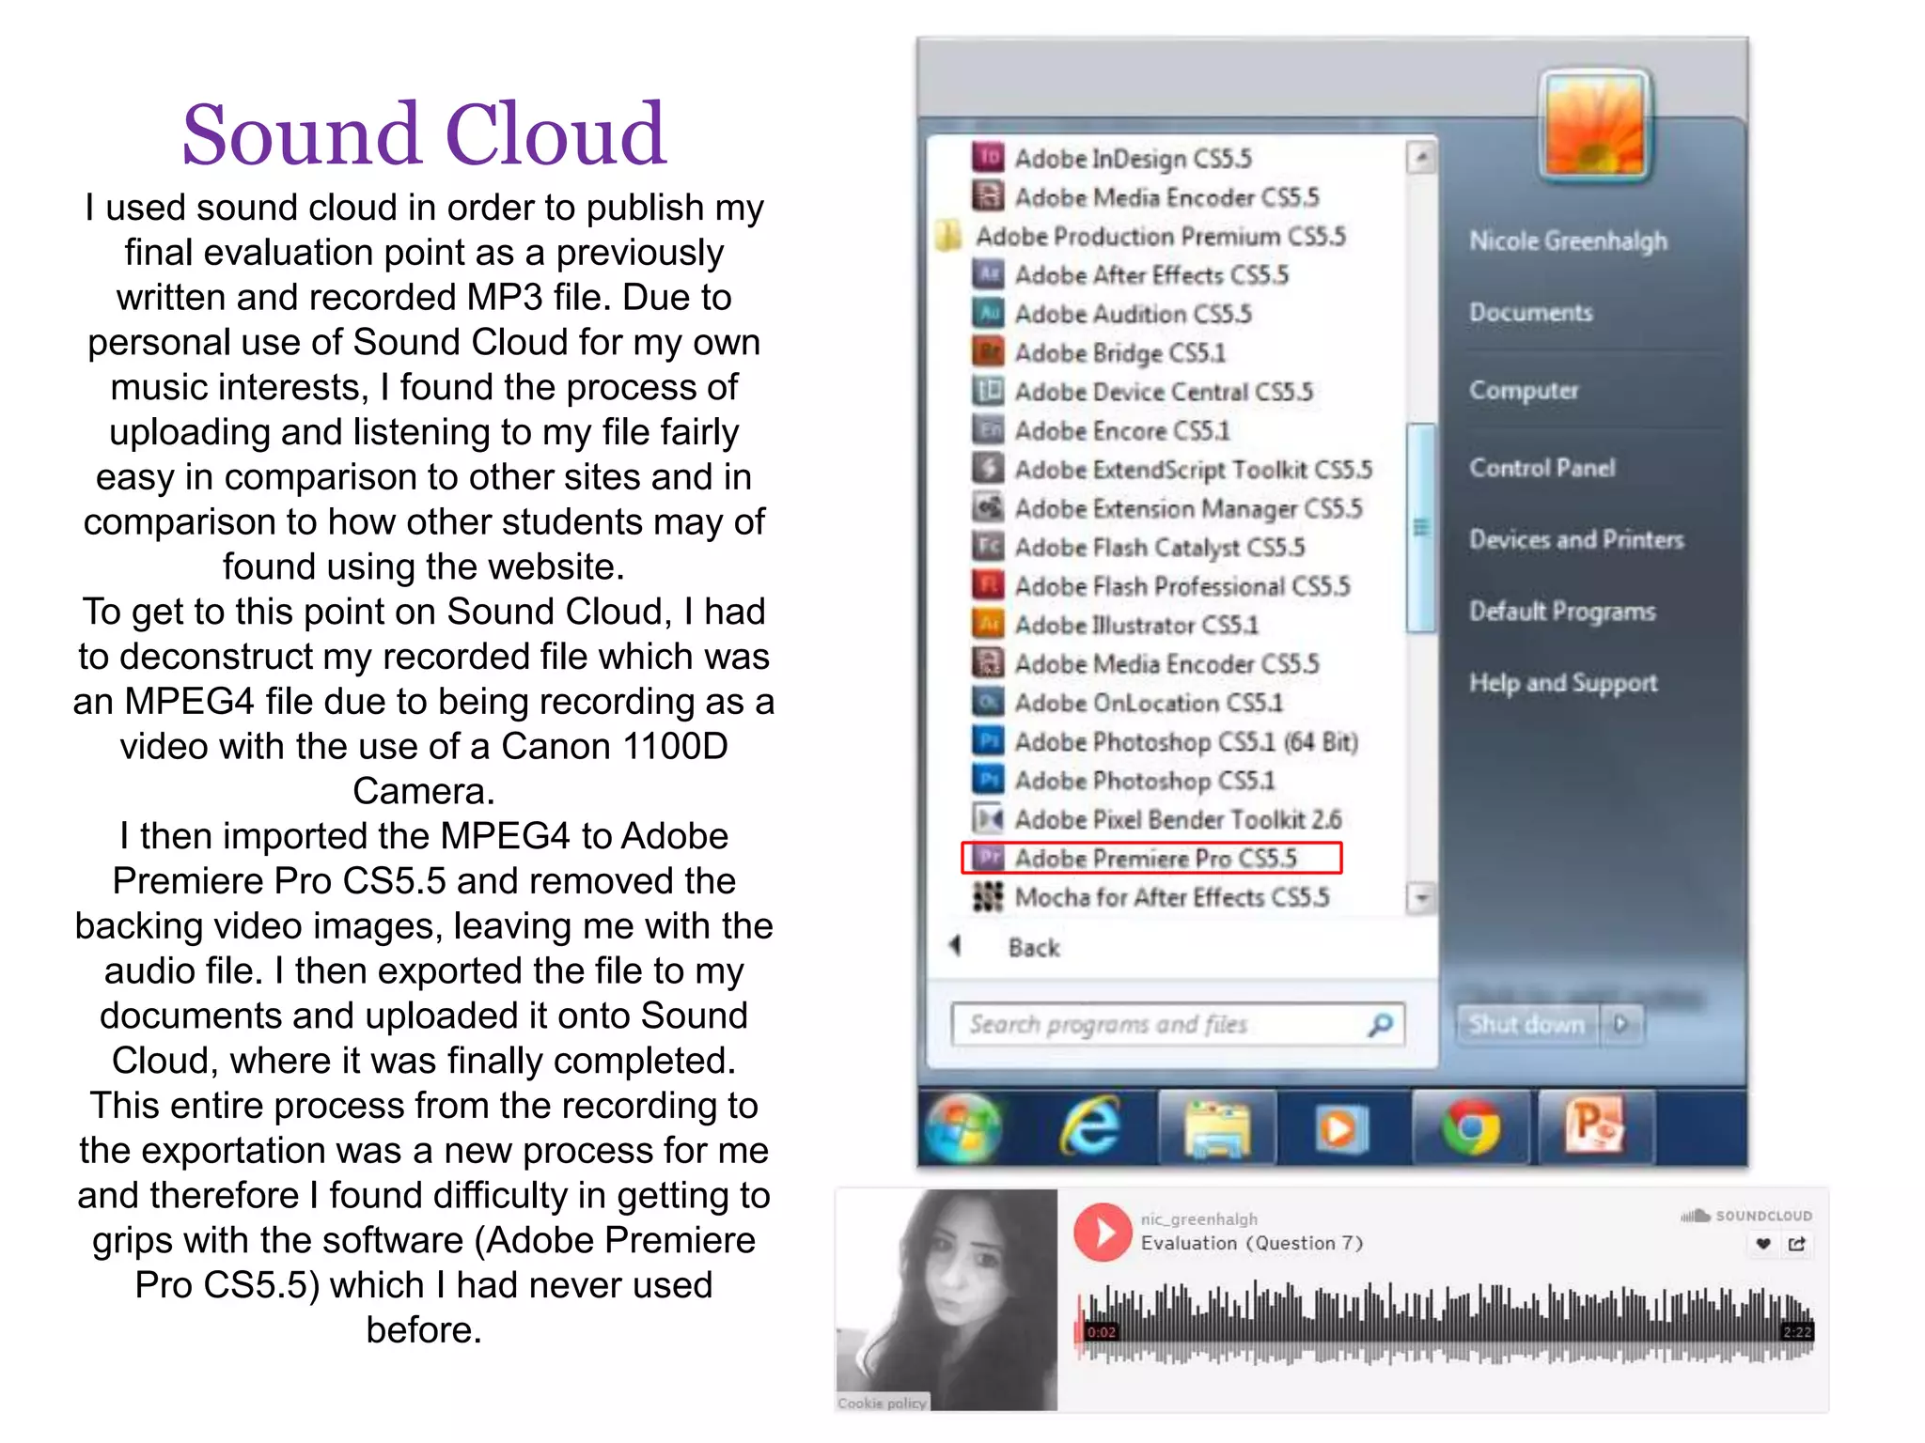Launch Adobe Flash Catalyst CS5.5 icon
The height and width of the screenshot is (1443, 1925).
click(988, 547)
